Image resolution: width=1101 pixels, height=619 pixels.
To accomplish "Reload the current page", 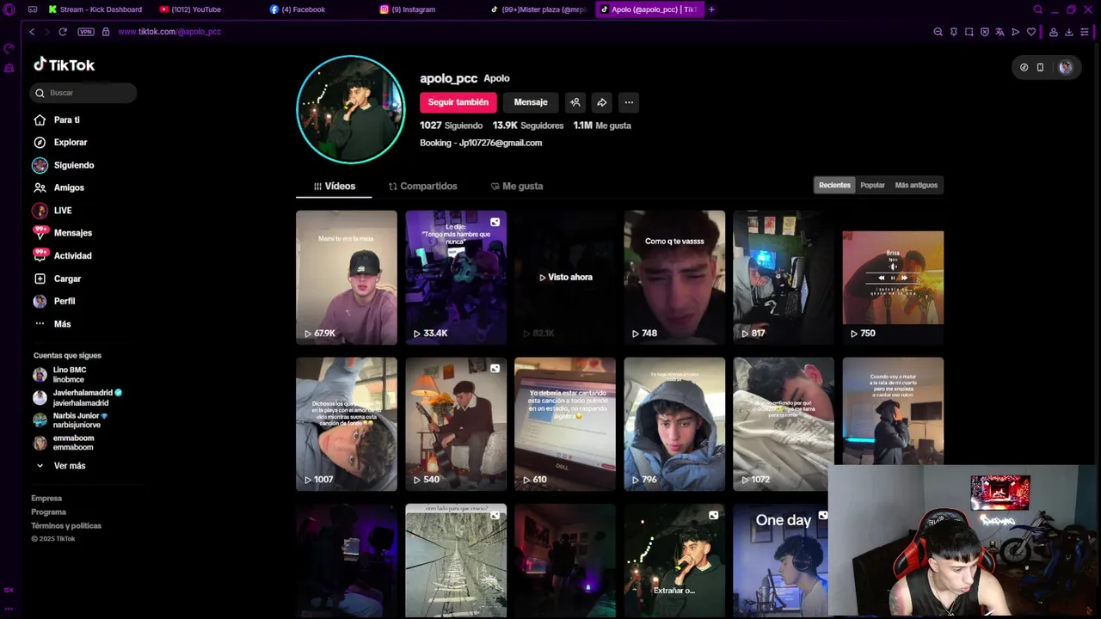I will (x=63, y=32).
